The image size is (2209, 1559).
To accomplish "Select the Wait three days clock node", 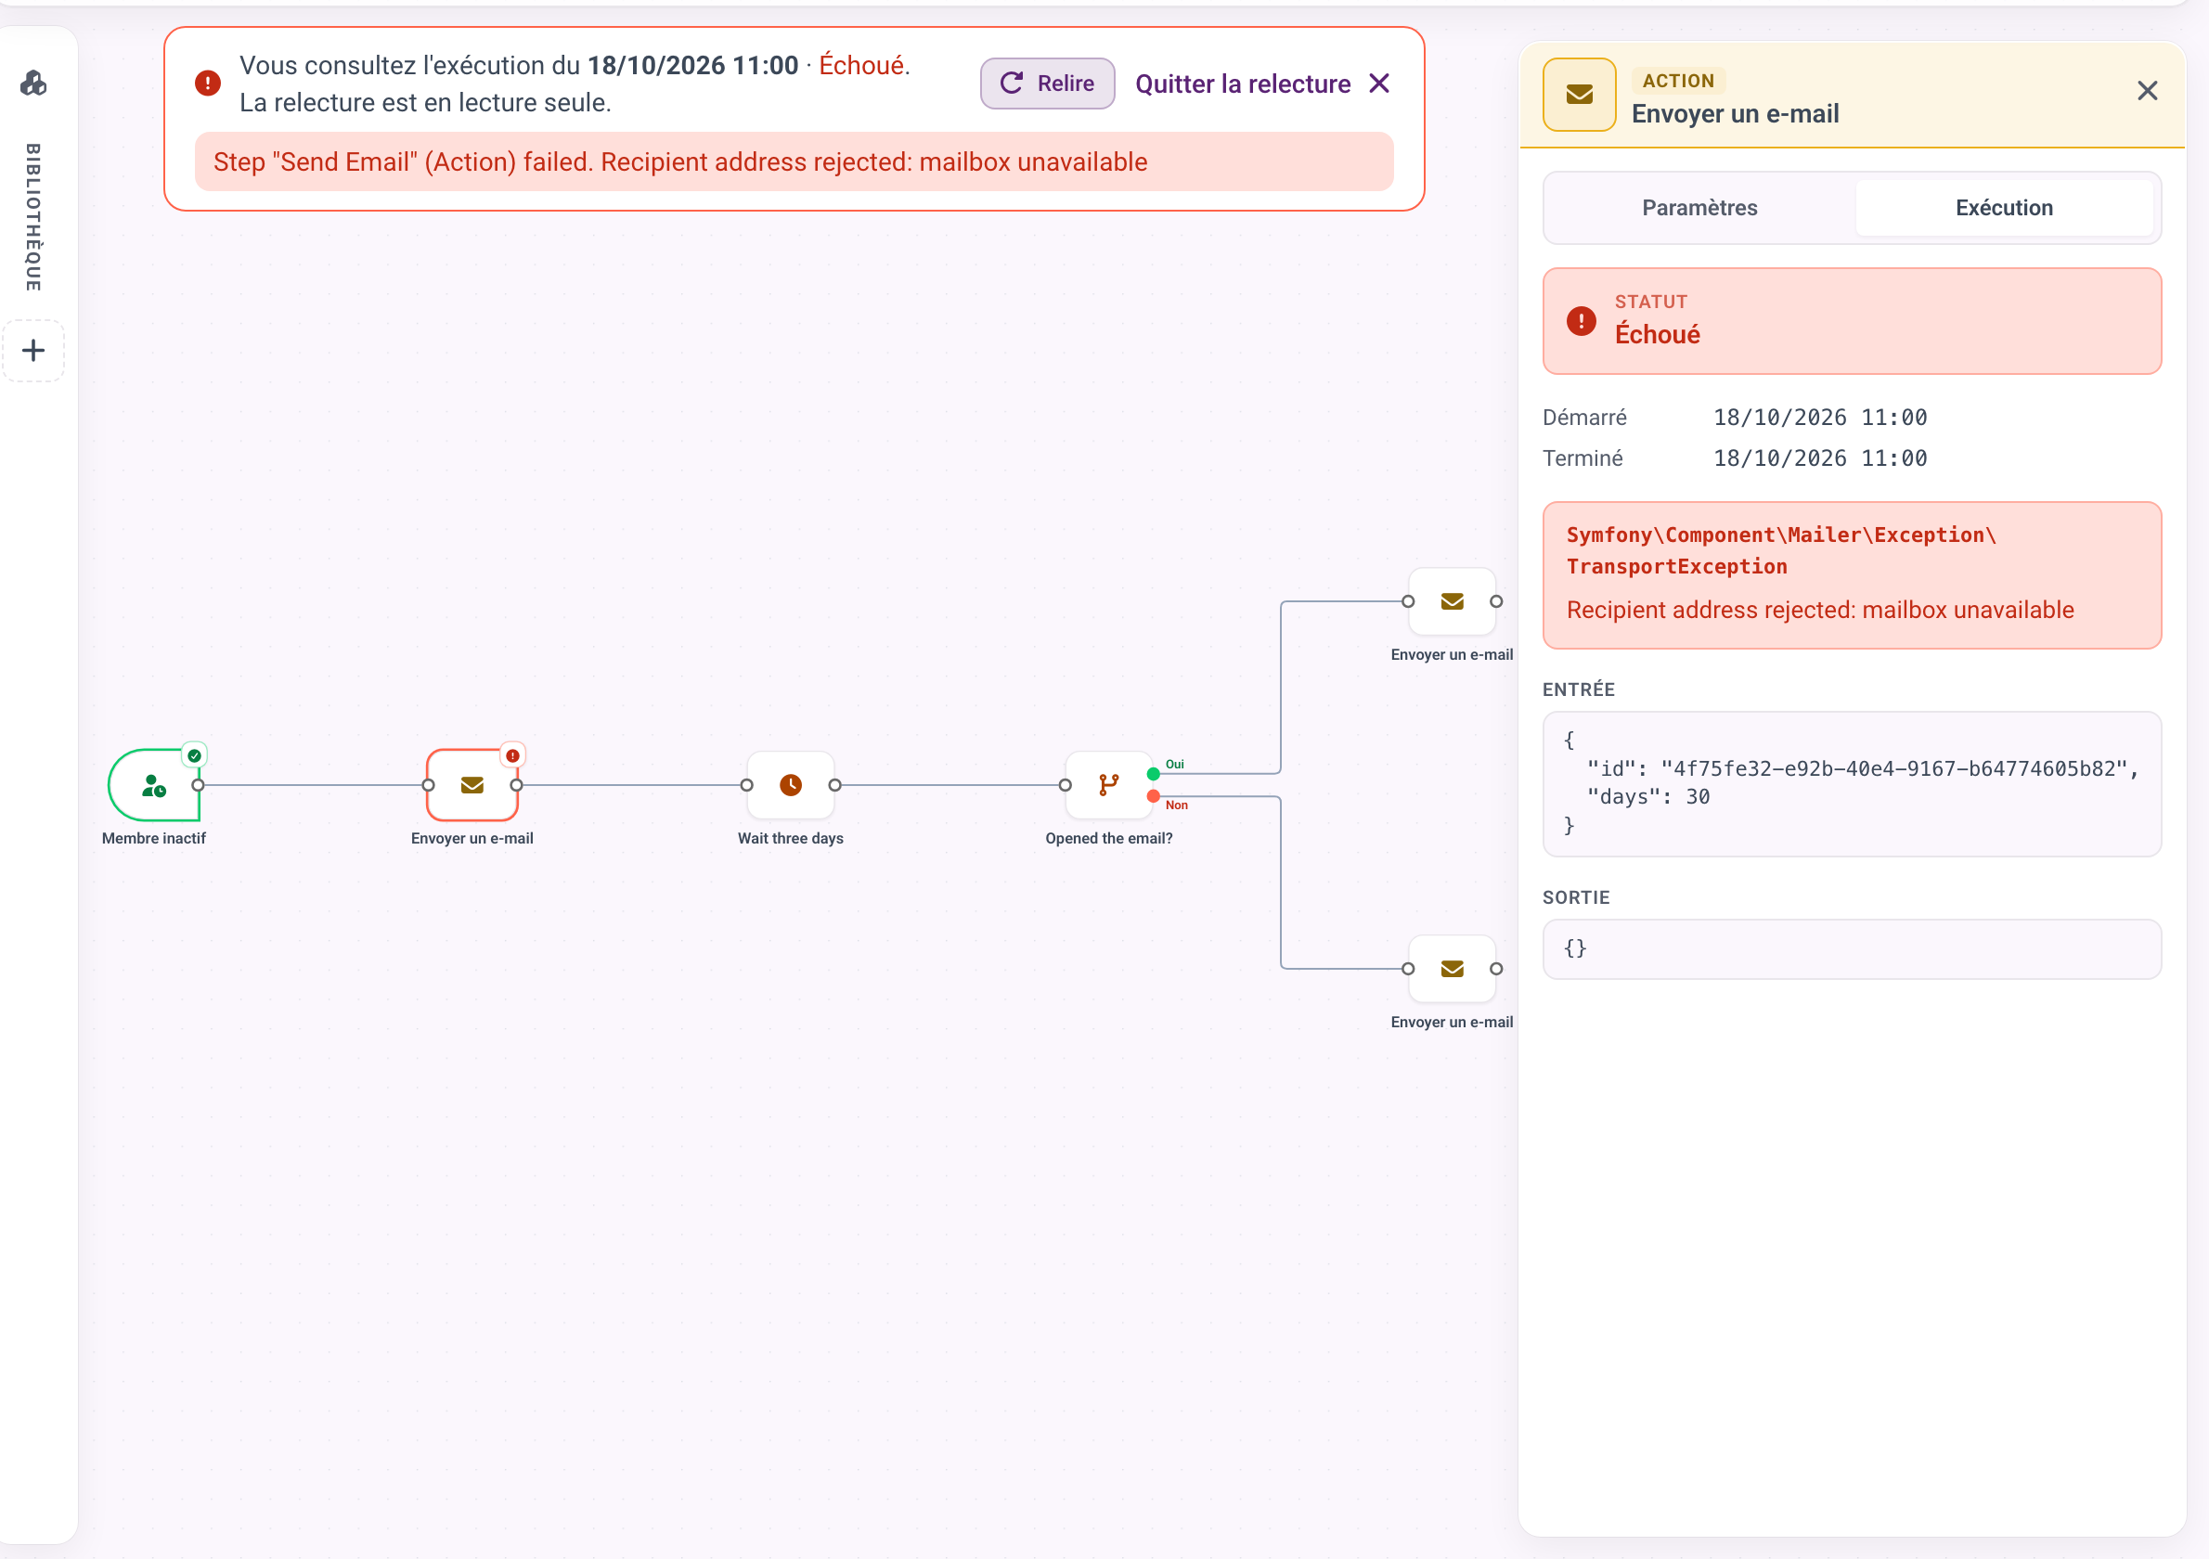I will click(x=791, y=785).
